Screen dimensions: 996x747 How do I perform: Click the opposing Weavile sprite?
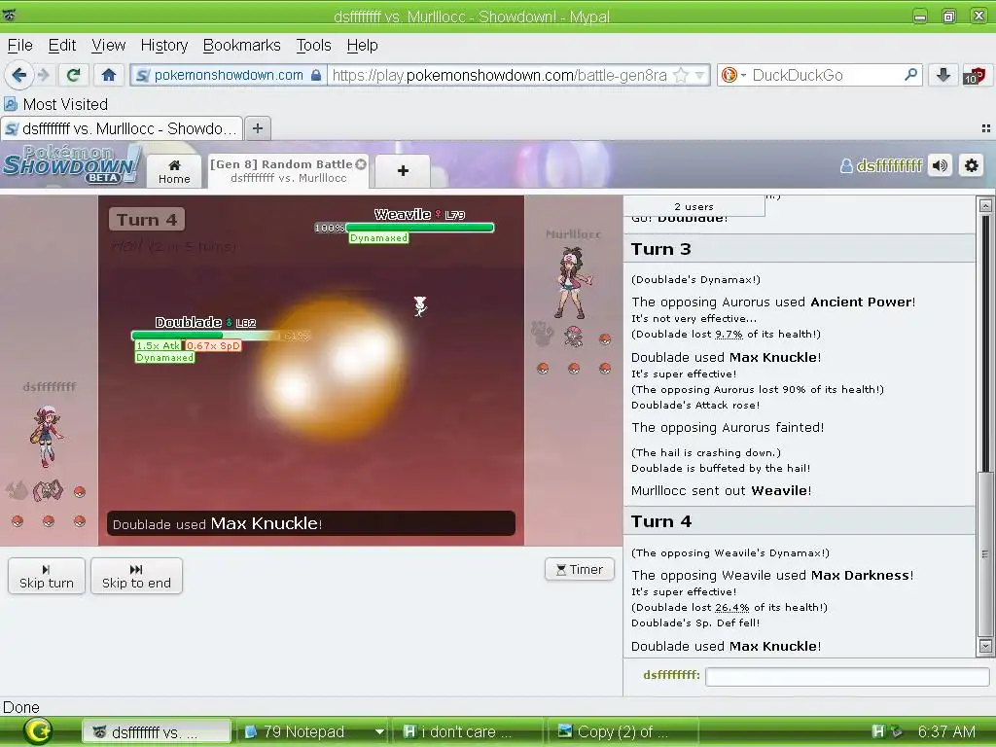tap(420, 306)
